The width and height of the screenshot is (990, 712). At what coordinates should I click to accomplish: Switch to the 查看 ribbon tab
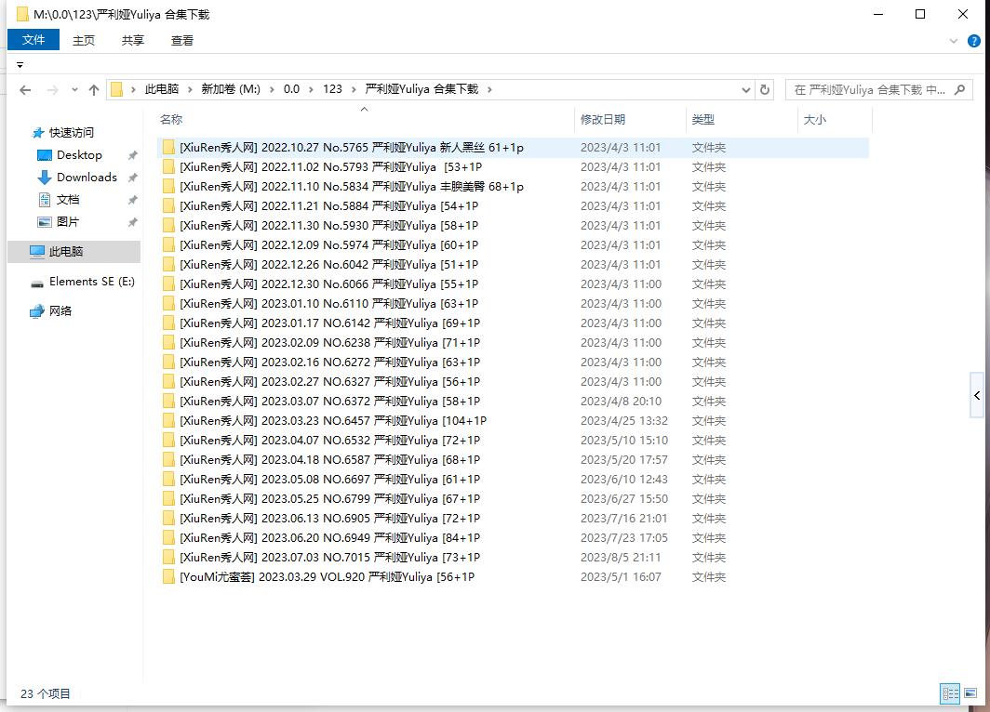pyautogui.click(x=181, y=40)
